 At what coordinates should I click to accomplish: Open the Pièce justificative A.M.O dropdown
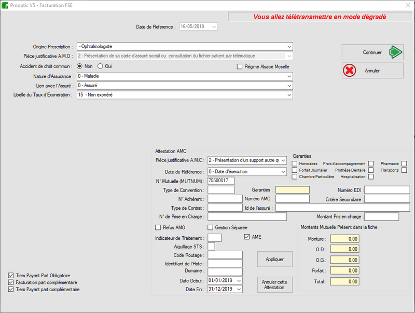point(289,56)
